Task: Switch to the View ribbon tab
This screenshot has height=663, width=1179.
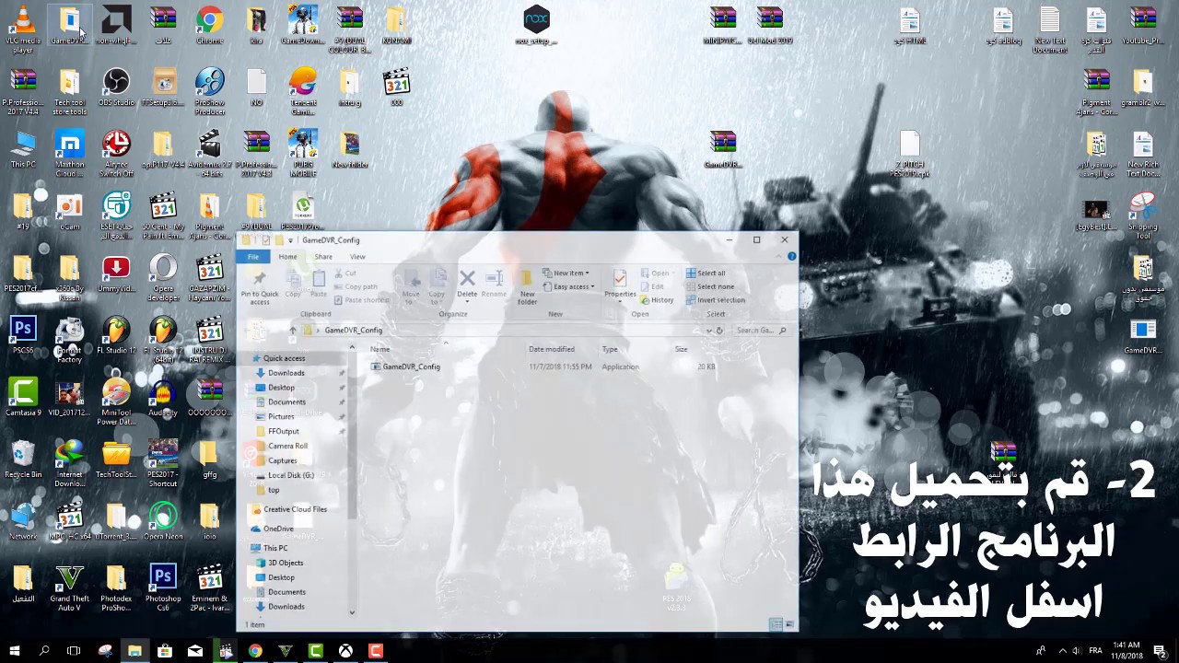Action: click(x=357, y=257)
